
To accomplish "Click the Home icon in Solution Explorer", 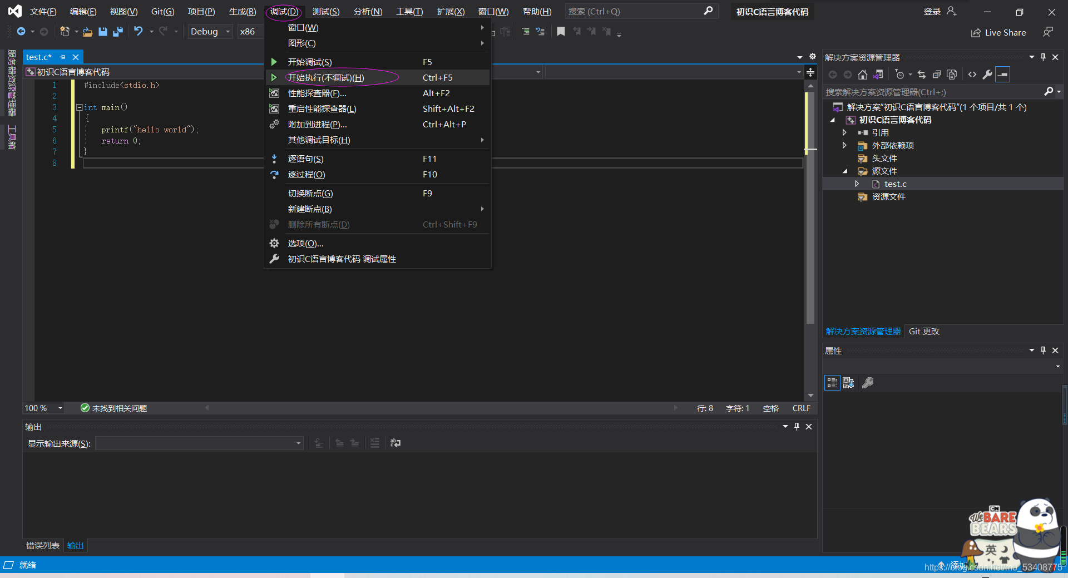I will 863,75.
